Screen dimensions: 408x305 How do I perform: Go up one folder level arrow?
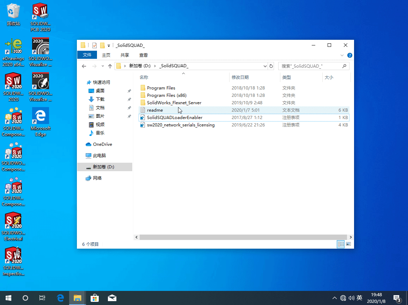pyautogui.click(x=110, y=66)
